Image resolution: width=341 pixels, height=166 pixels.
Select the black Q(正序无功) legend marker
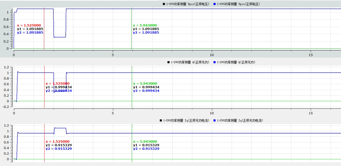[168, 62]
